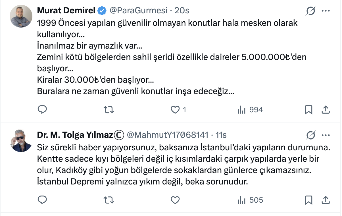Screen dimensions: 342x216
Task: Share Dr. M. Tolga Yılmaz's tweet
Action: click(326, 200)
